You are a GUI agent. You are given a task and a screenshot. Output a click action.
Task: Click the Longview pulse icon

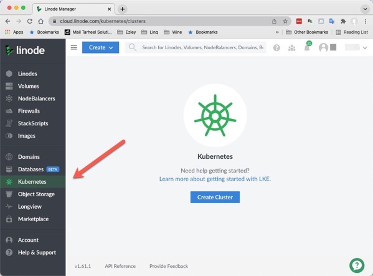[9, 206]
